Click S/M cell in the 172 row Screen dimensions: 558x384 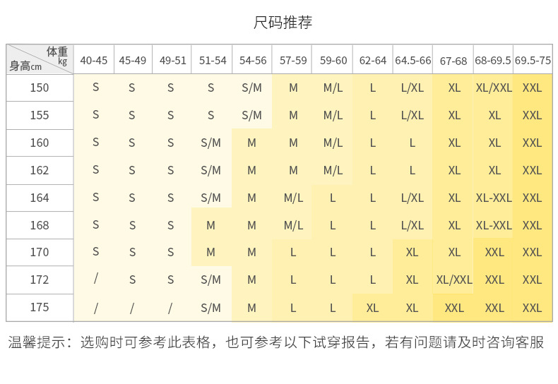[210, 280]
